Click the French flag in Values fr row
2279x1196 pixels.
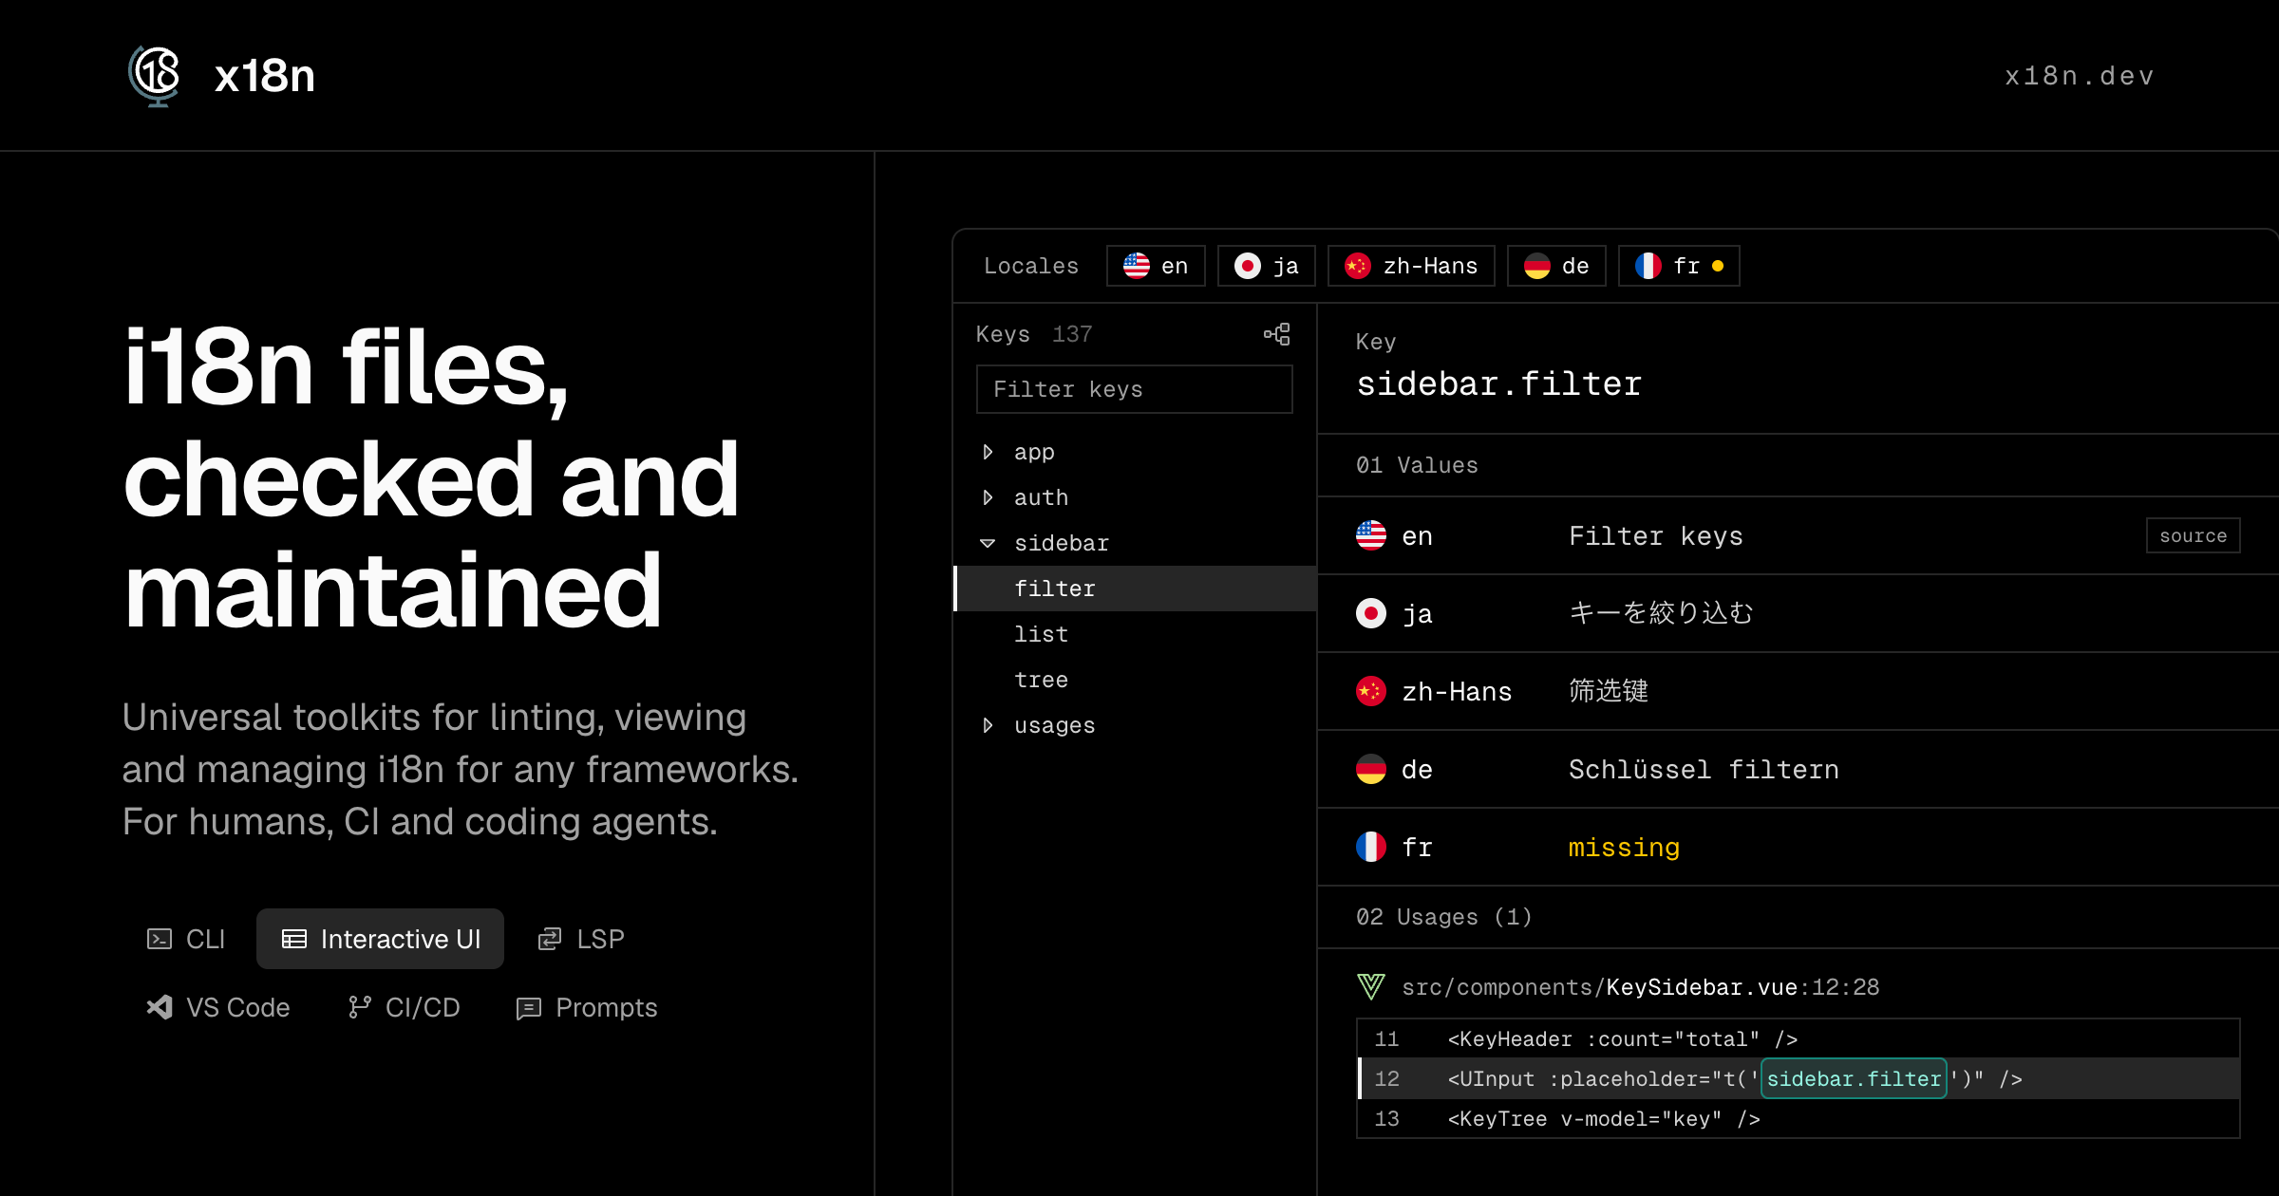[1371, 847]
